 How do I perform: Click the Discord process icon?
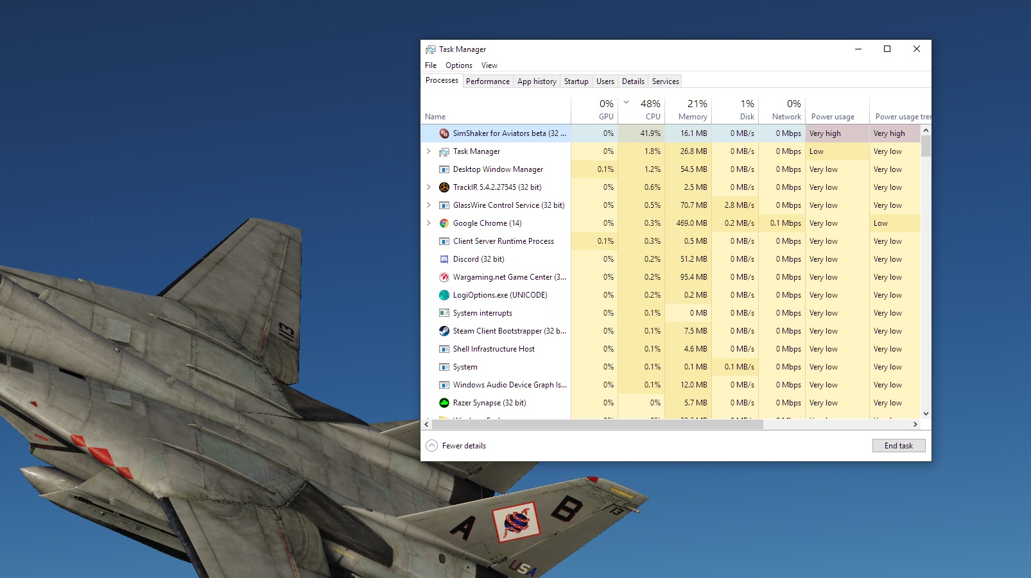coord(444,259)
